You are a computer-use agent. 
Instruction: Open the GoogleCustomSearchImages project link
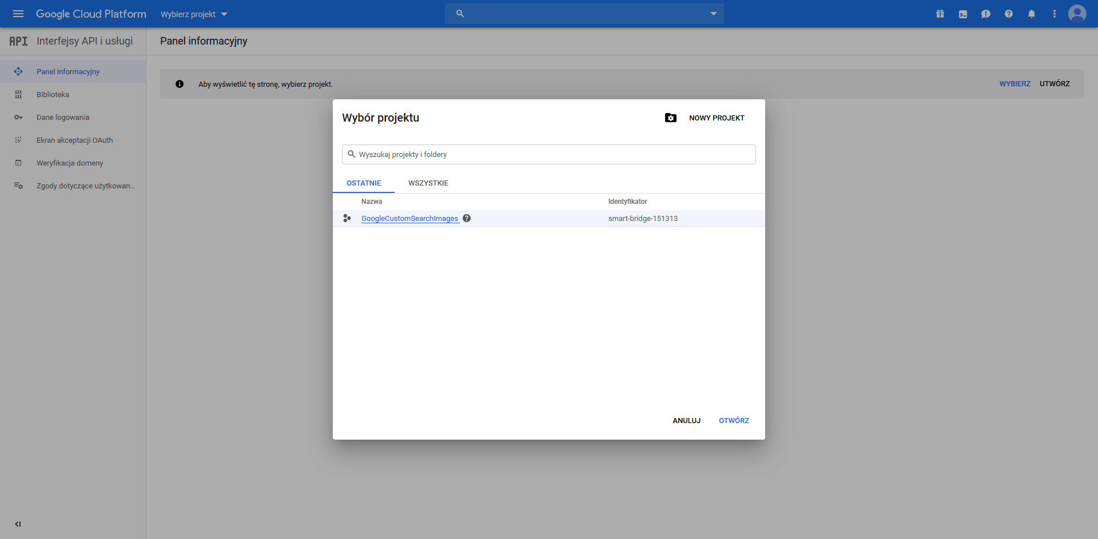409,219
